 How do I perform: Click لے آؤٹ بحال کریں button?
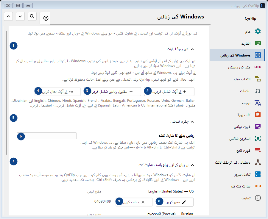coord(57,92)
